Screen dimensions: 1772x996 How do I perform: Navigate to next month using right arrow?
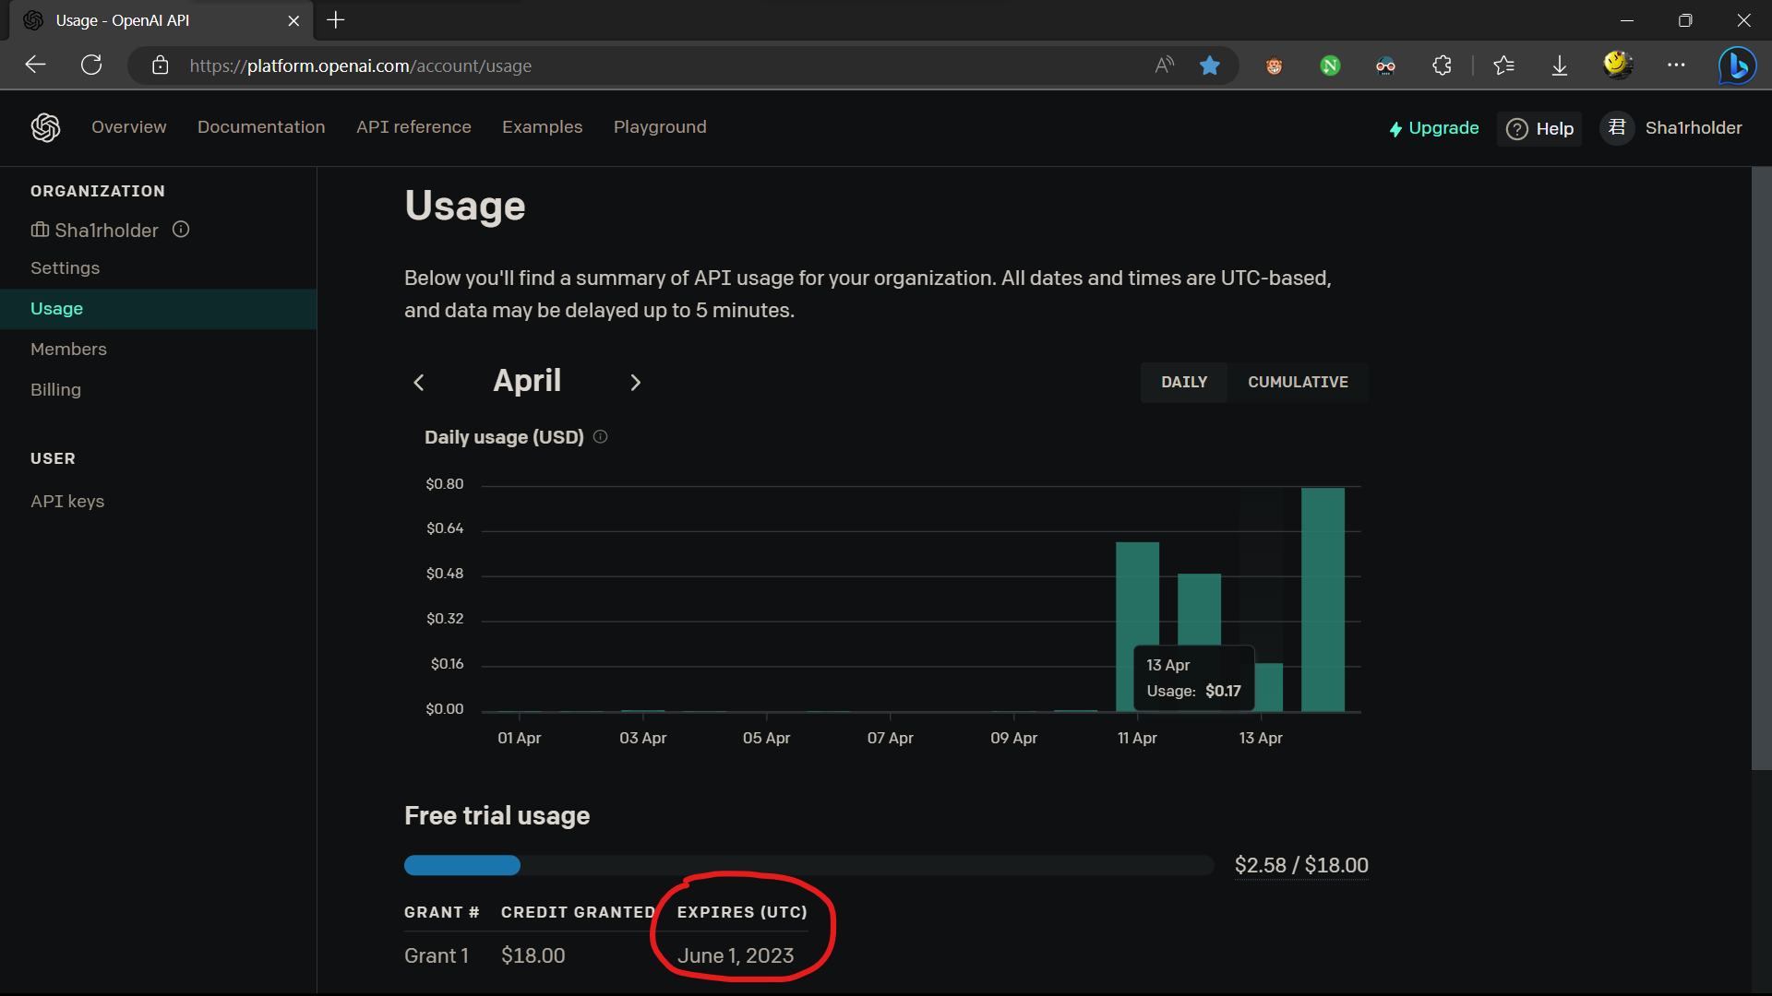point(634,382)
